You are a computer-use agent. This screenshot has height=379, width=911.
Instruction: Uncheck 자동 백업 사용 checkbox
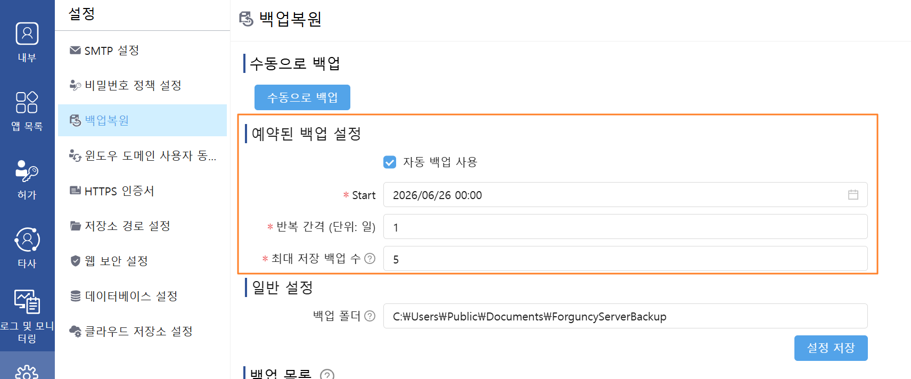(390, 162)
